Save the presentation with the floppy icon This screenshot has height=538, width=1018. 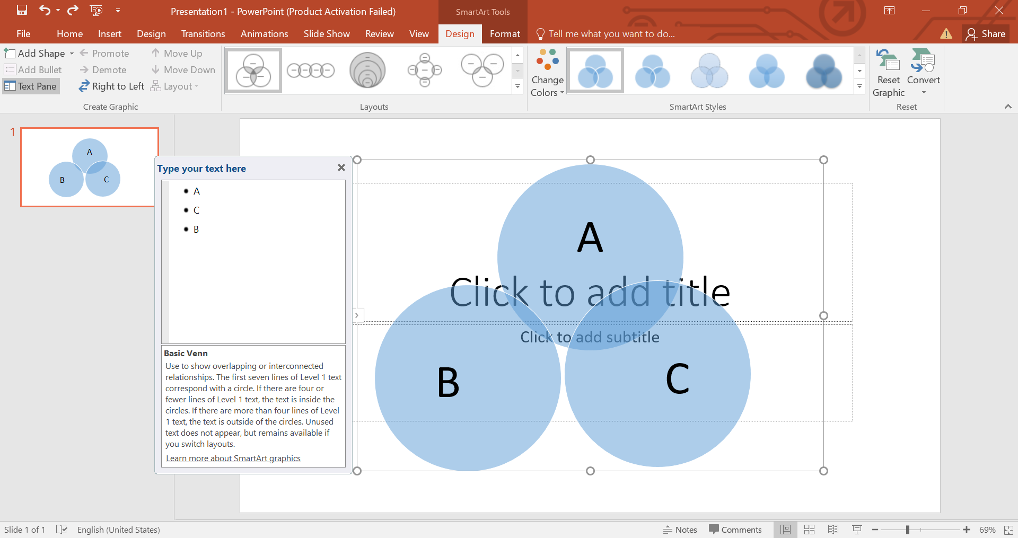point(22,10)
